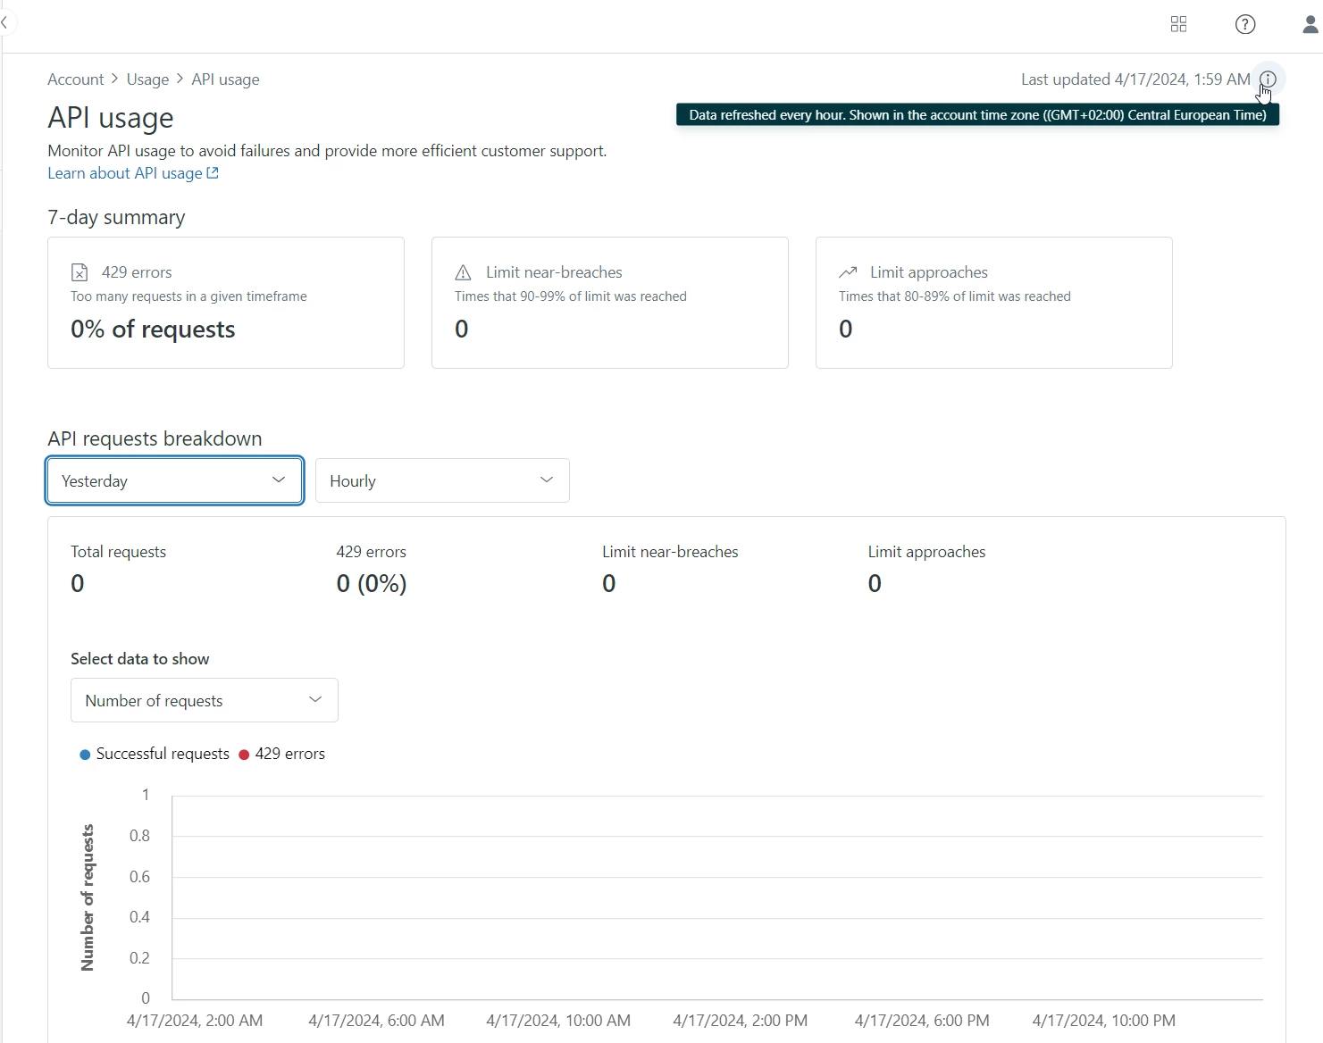The height and width of the screenshot is (1043, 1323).
Task: Click API usage in the breadcrumb
Action: tap(225, 79)
